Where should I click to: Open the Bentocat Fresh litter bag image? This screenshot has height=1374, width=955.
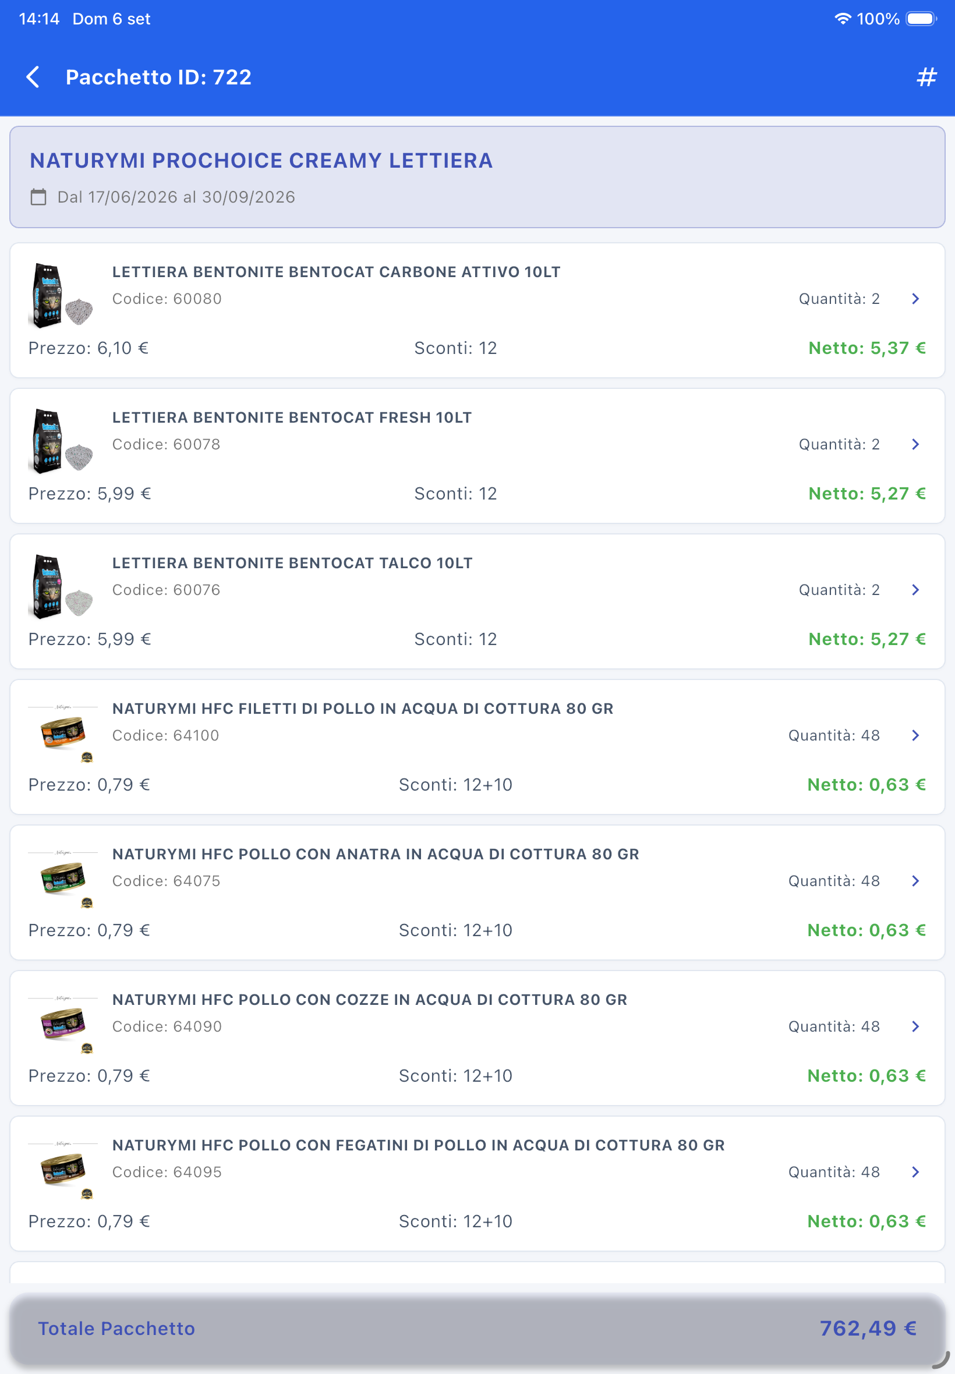(61, 441)
